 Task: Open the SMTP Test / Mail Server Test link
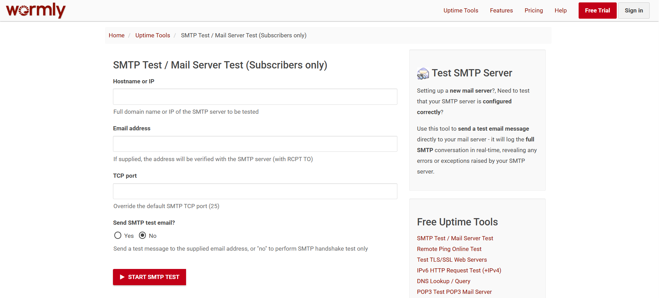click(x=455, y=238)
